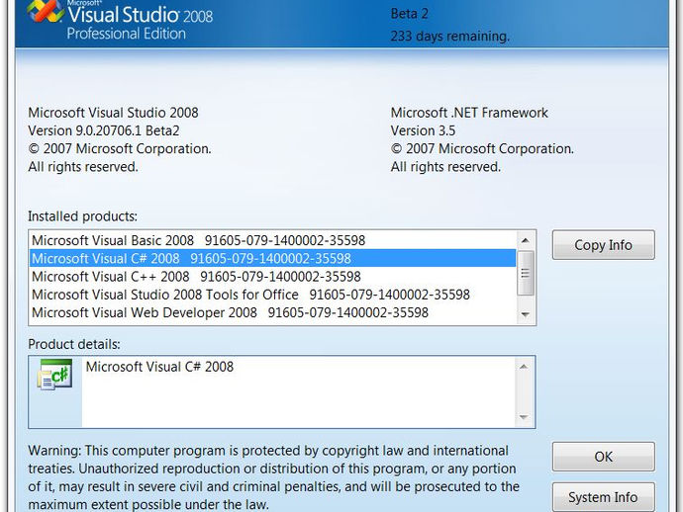Click the product details scroll down arrow

click(x=524, y=417)
